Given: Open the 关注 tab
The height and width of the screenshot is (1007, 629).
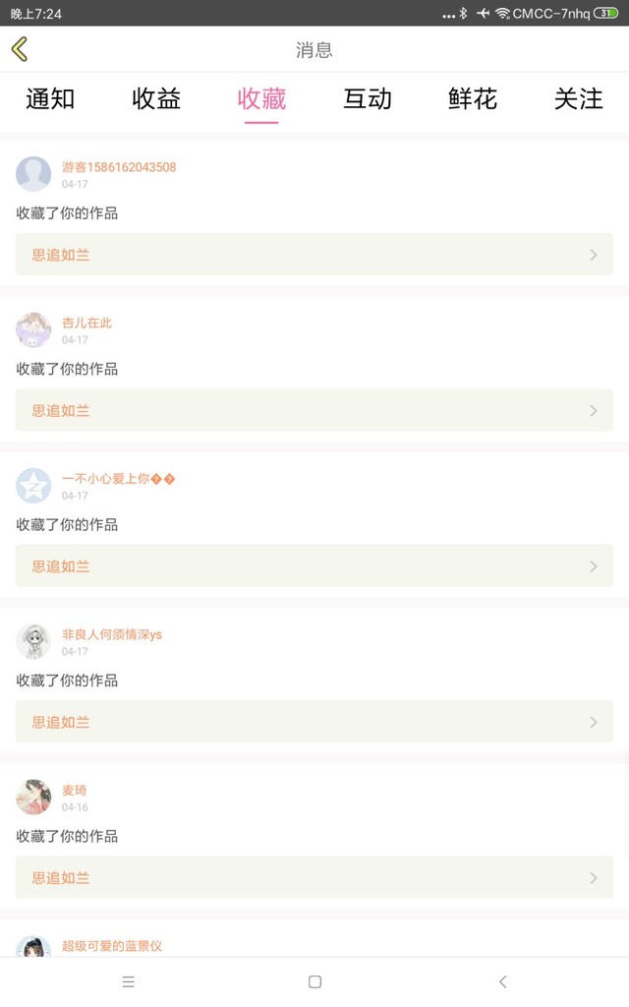Looking at the screenshot, I should coord(578,98).
